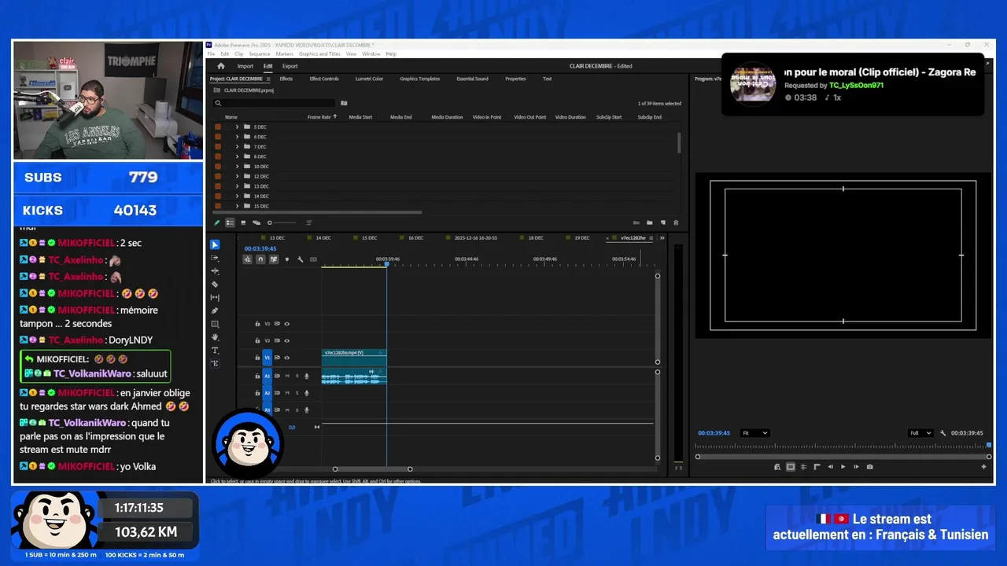1007x566 pixels.
Task: Open the Program Monitor button editor plus
Action: pyautogui.click(x=983, y=467)
